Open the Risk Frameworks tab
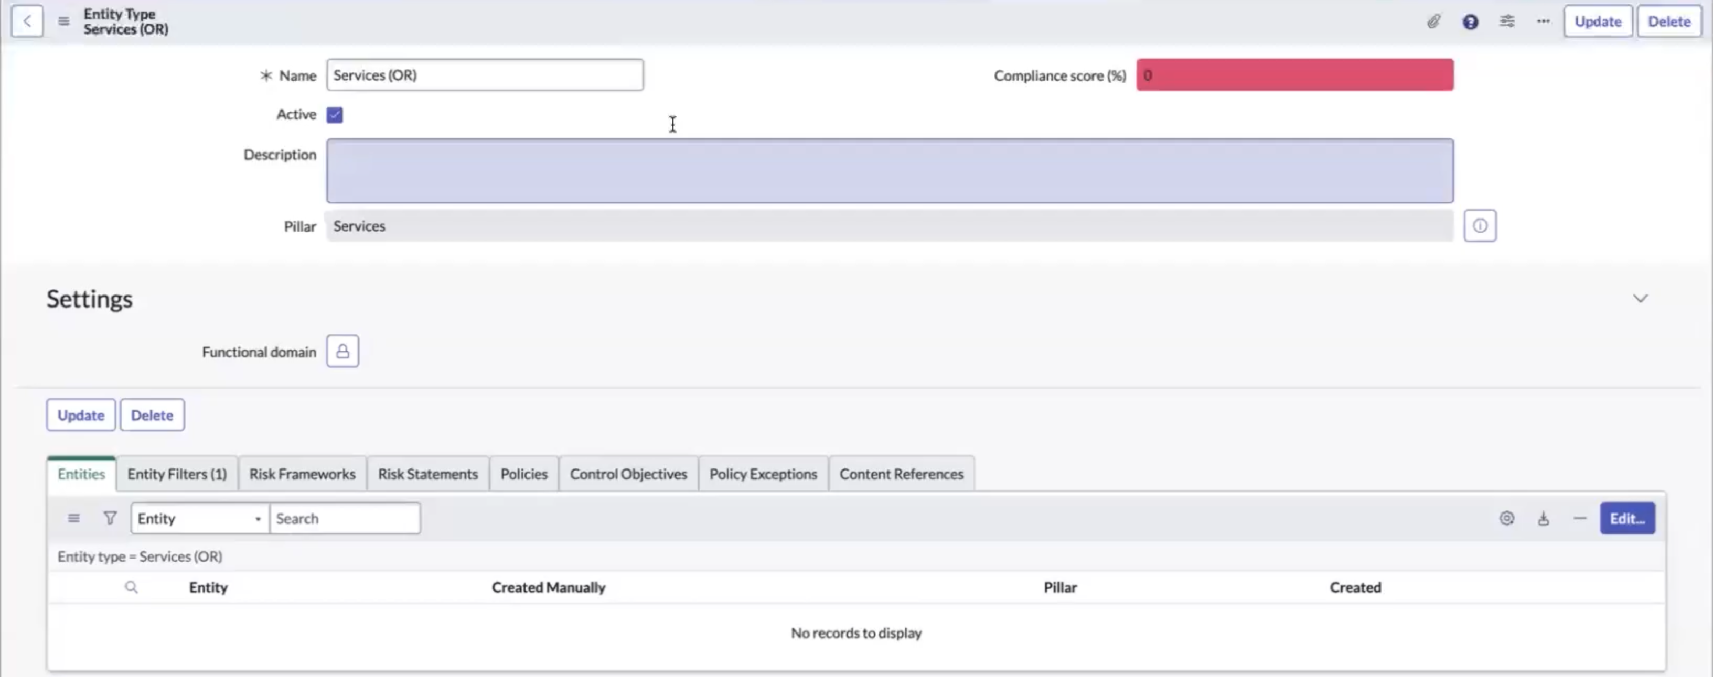Image resolution: width=1713 pixels, height=677 pixels. click(x=303, y=474)
